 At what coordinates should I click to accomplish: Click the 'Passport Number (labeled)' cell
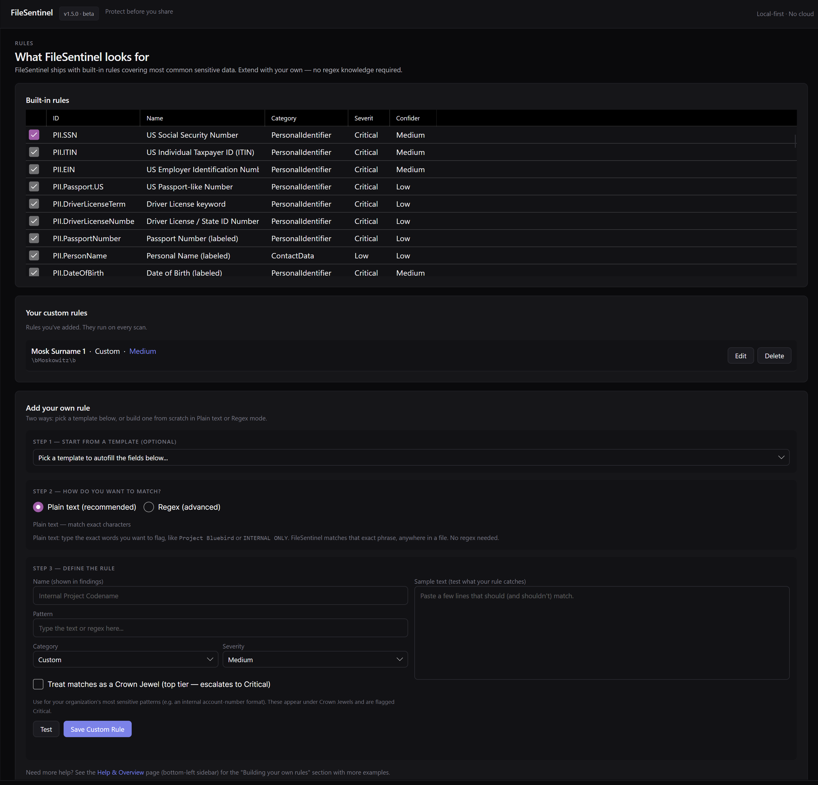192,238
